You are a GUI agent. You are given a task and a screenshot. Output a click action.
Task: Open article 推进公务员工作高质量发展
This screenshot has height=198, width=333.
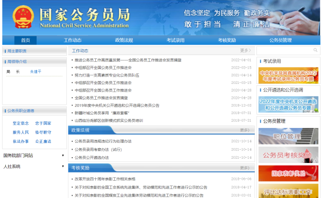click(x=128, y=60)
